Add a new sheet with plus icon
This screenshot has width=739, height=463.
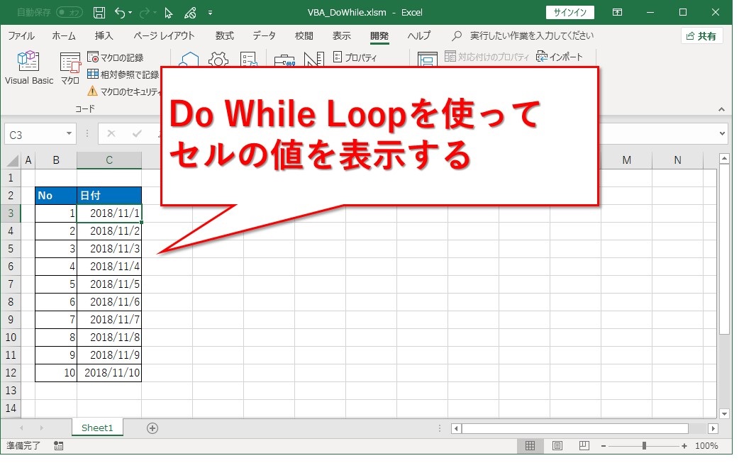(x=152, y=428)
